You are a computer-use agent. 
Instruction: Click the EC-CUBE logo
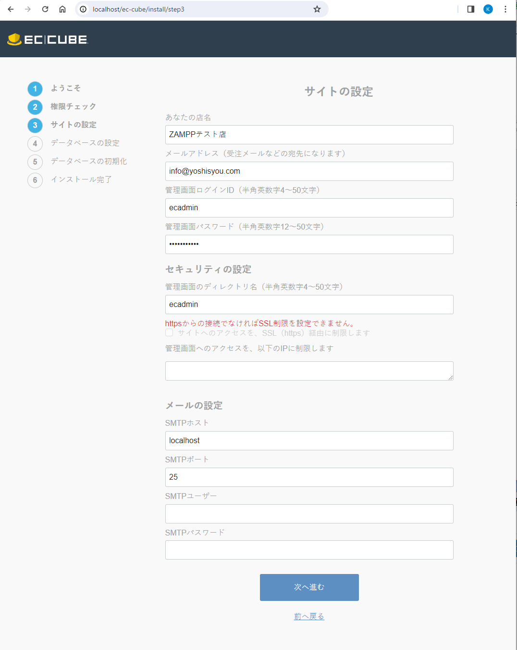pos(48,39)
